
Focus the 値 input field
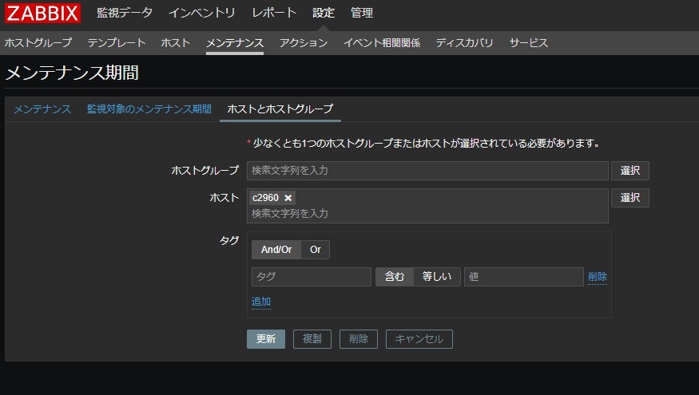click(524, 277)
